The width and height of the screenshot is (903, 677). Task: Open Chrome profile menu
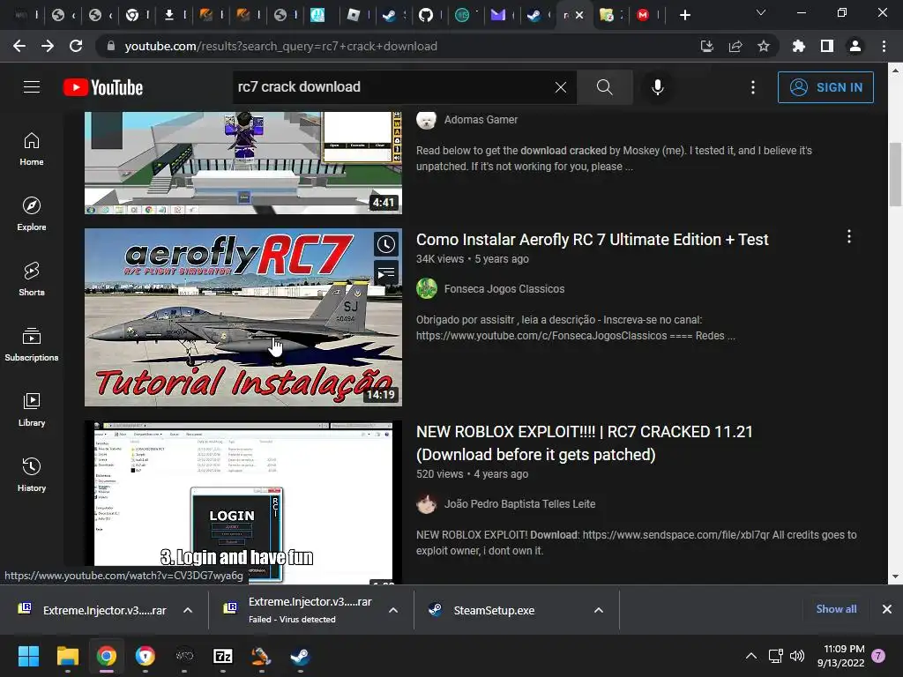pos(854,46)
